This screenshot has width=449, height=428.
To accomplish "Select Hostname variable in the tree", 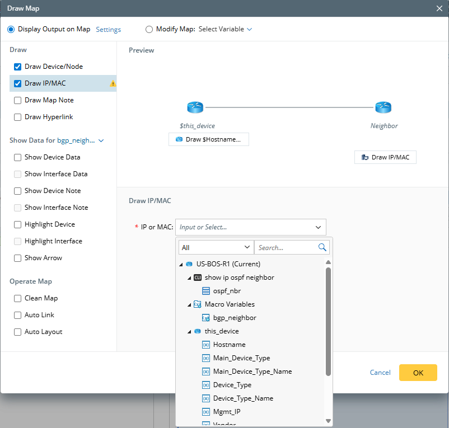I will pos(229,345).
